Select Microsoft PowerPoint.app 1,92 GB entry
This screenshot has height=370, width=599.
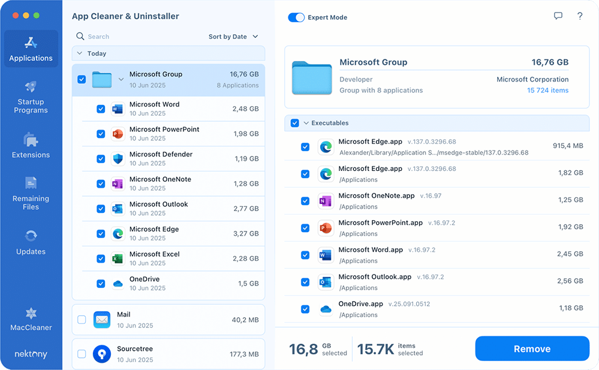[437, 228]
